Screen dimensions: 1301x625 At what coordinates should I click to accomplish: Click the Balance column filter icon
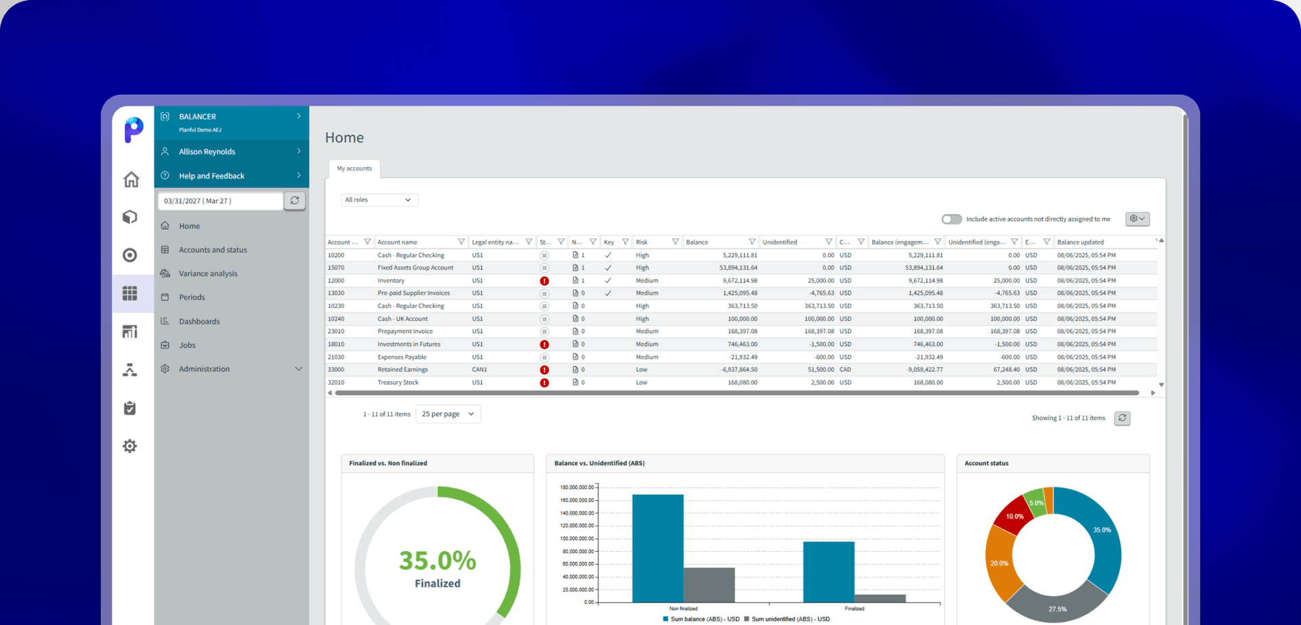(x=752, y=242)
